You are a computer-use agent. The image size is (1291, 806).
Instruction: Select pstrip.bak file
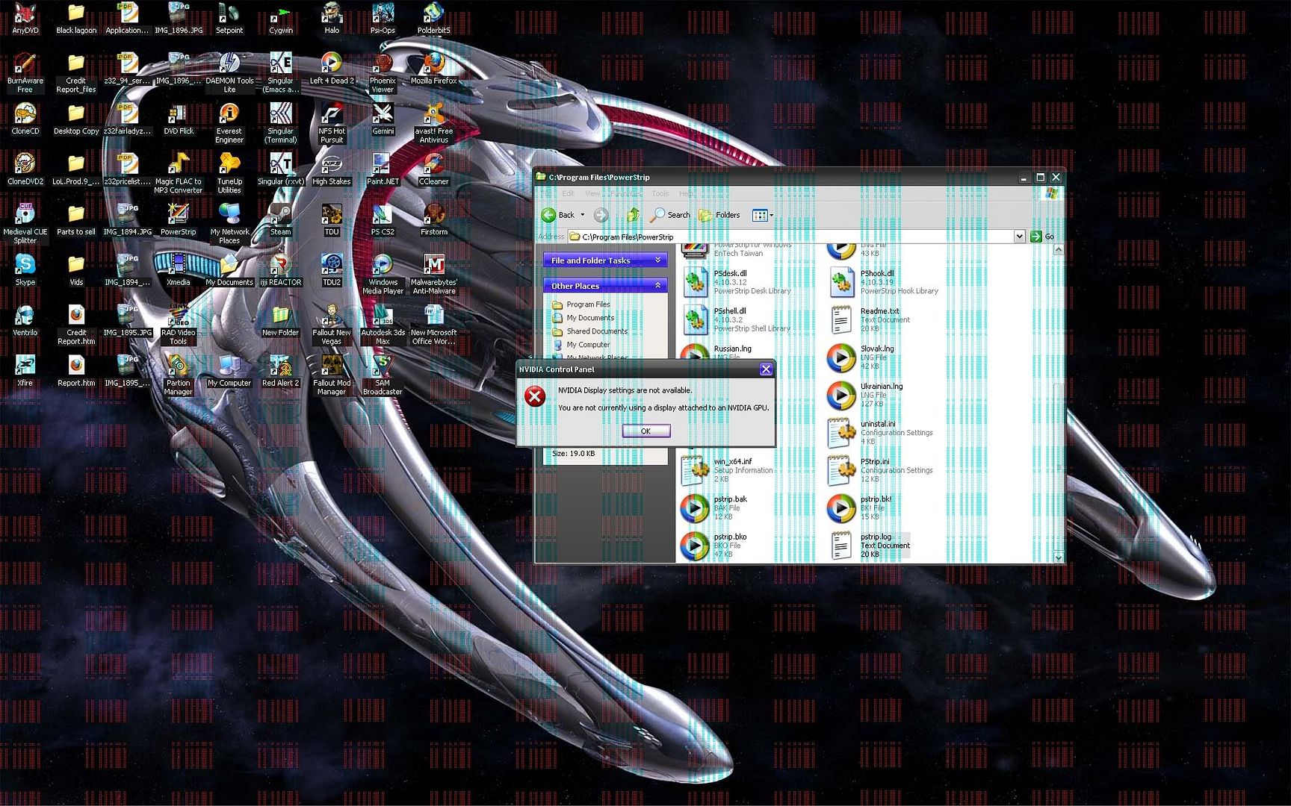(x=713, y=507)
